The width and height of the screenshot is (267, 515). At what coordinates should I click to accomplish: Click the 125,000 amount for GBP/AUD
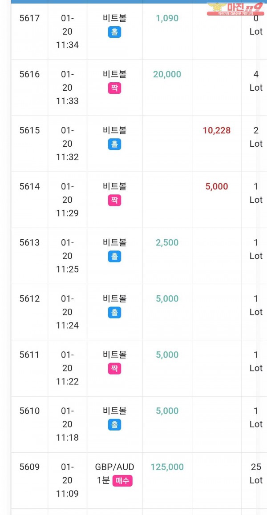167,467
